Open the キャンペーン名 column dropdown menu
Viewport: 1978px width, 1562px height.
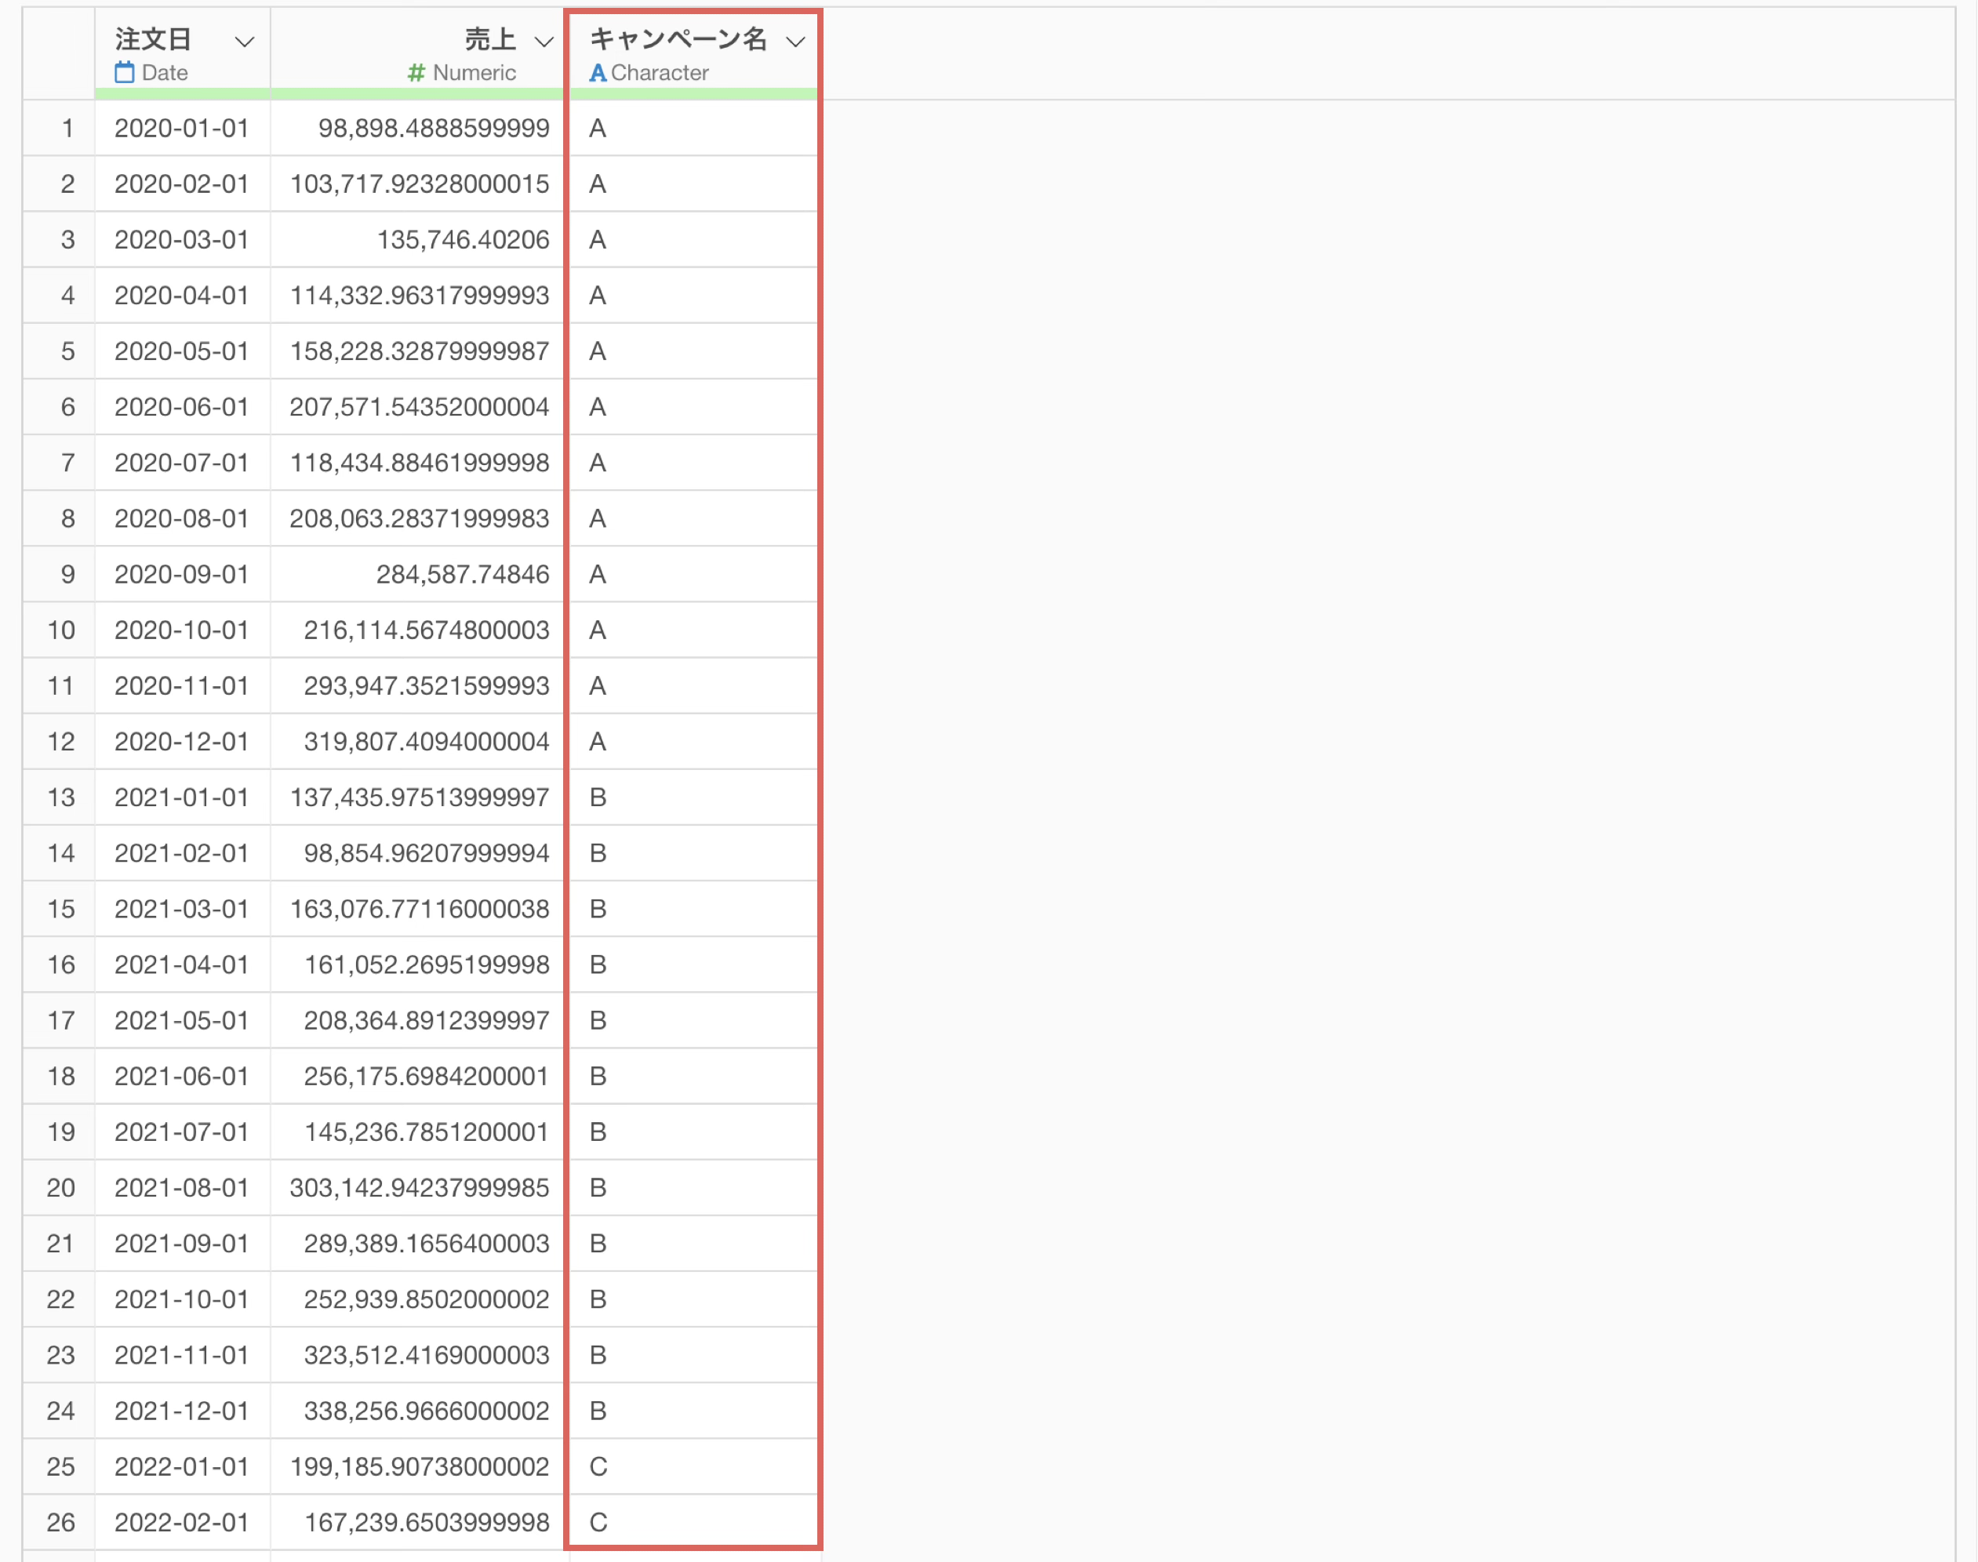click(794, 41)
